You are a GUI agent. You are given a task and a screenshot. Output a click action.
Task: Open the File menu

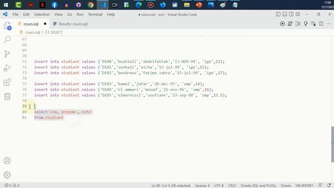(15, 14)
